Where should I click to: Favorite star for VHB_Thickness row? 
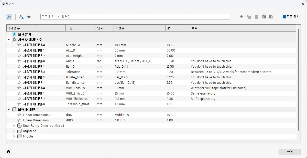(19, 99)
